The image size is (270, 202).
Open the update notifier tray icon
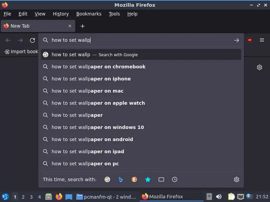click(x=249, y=196)
